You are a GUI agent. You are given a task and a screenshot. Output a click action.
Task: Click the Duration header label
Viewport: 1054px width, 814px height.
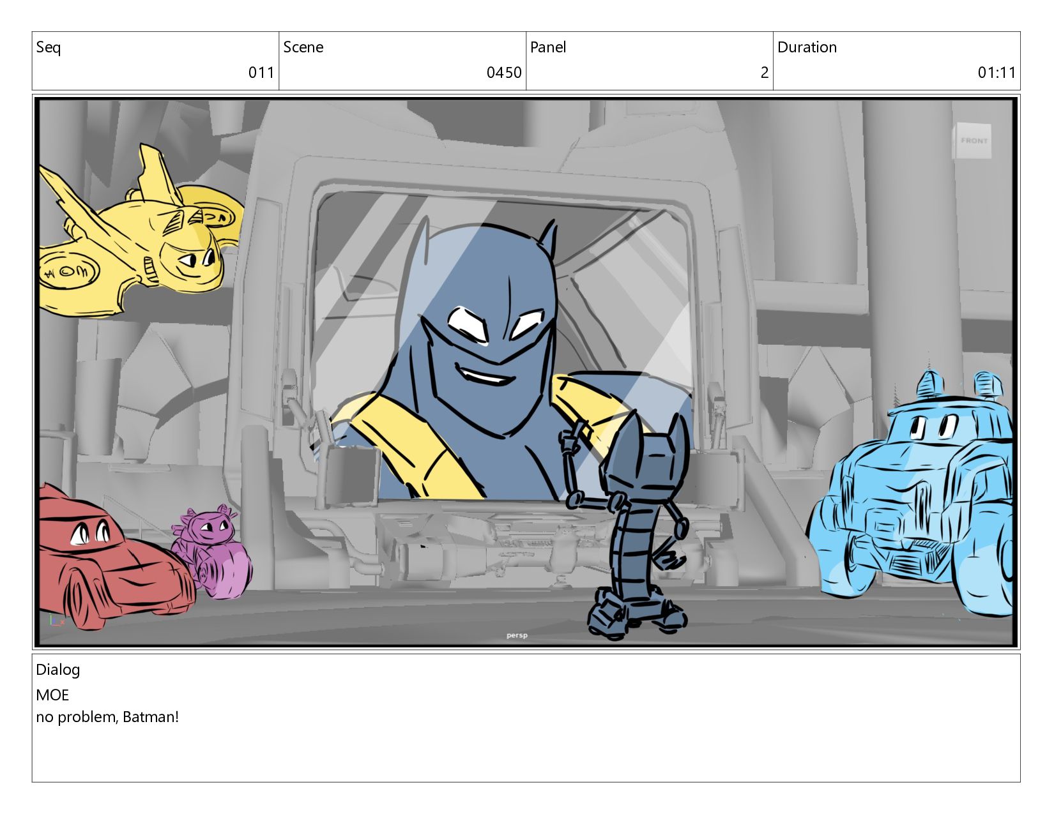807,47
